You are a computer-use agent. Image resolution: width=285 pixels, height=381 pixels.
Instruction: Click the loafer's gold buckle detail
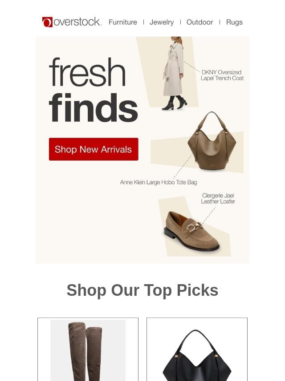tap(195, 227)
